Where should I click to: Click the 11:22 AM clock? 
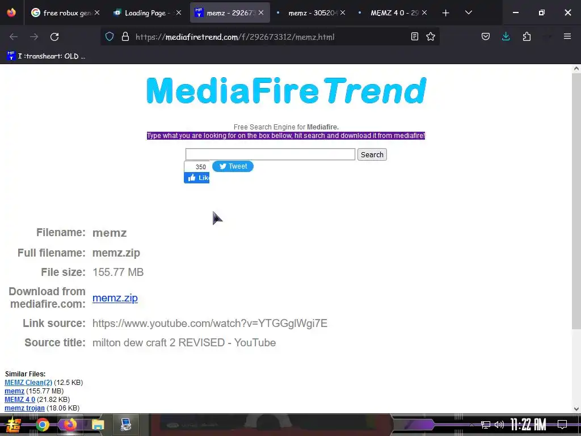point(528,425)
